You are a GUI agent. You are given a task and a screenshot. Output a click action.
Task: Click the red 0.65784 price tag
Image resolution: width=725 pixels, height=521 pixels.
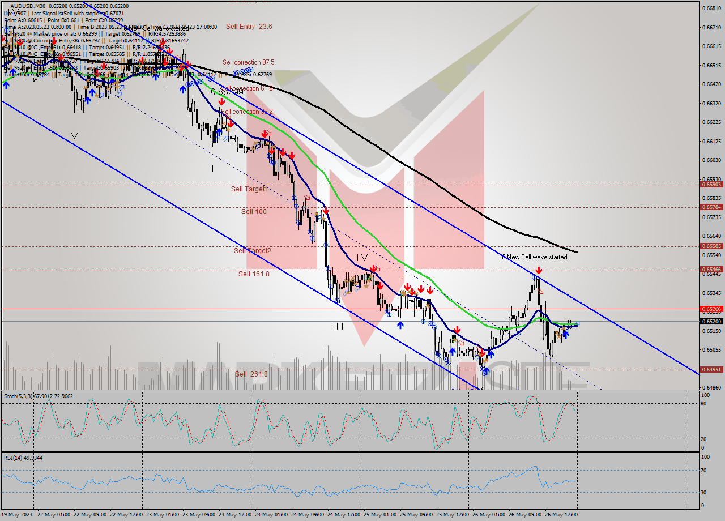[x=711, y=207]
